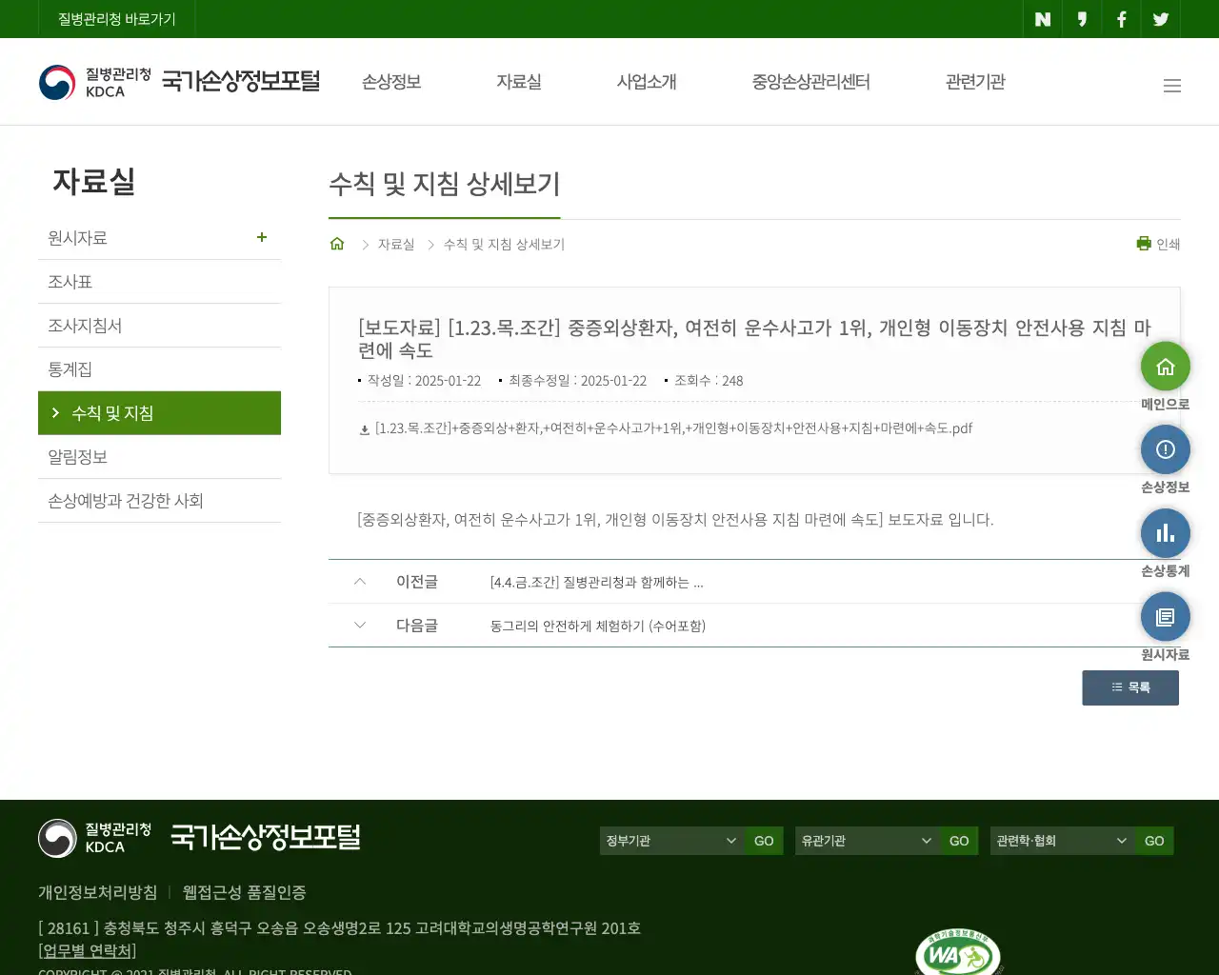Select 조사지침서 in the sidebar
Viewport: 1219px width, 975px height.
point(159,326)
